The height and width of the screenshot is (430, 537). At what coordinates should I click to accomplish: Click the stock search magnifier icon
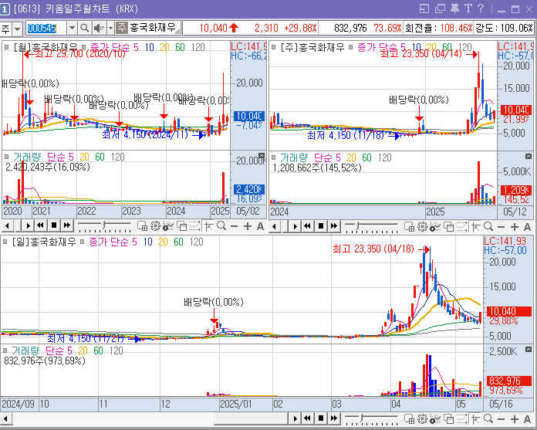pos(84,28)
